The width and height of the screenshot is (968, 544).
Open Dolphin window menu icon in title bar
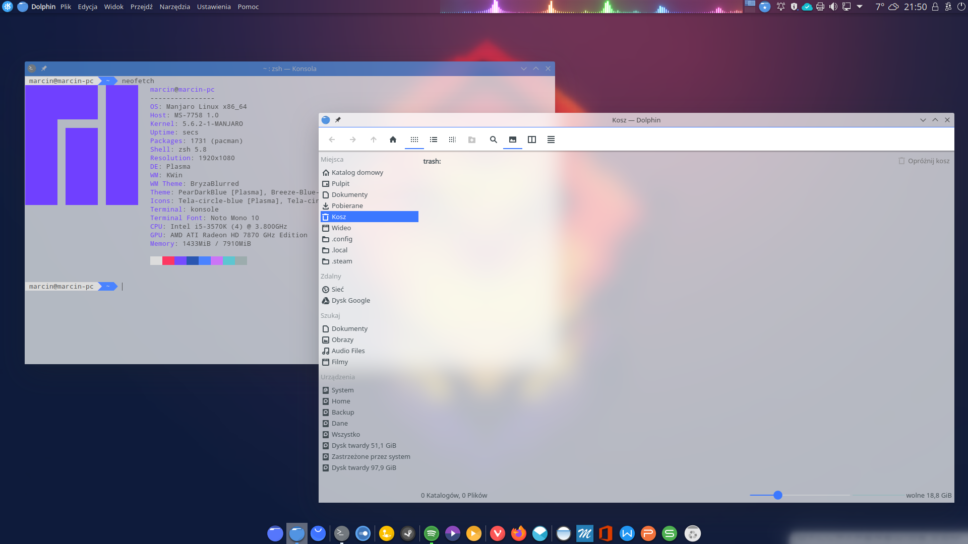click(326, 120)
